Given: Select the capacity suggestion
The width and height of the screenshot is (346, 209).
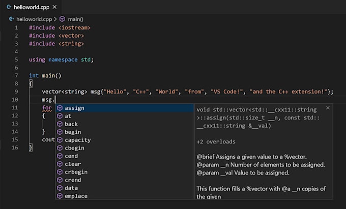Looking at the screenshot, I should tap(125, 140).
